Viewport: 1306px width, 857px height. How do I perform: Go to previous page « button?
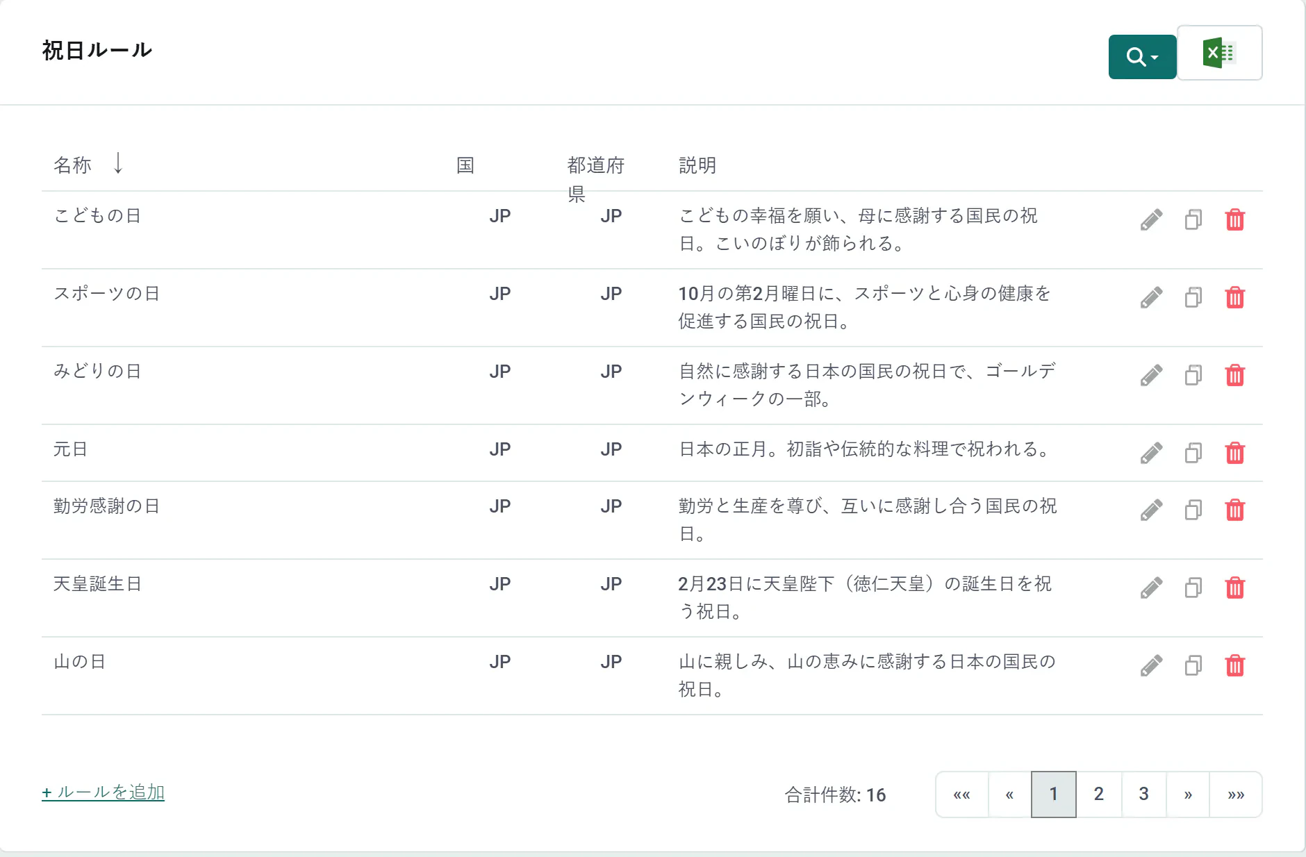click(1009, 794)
